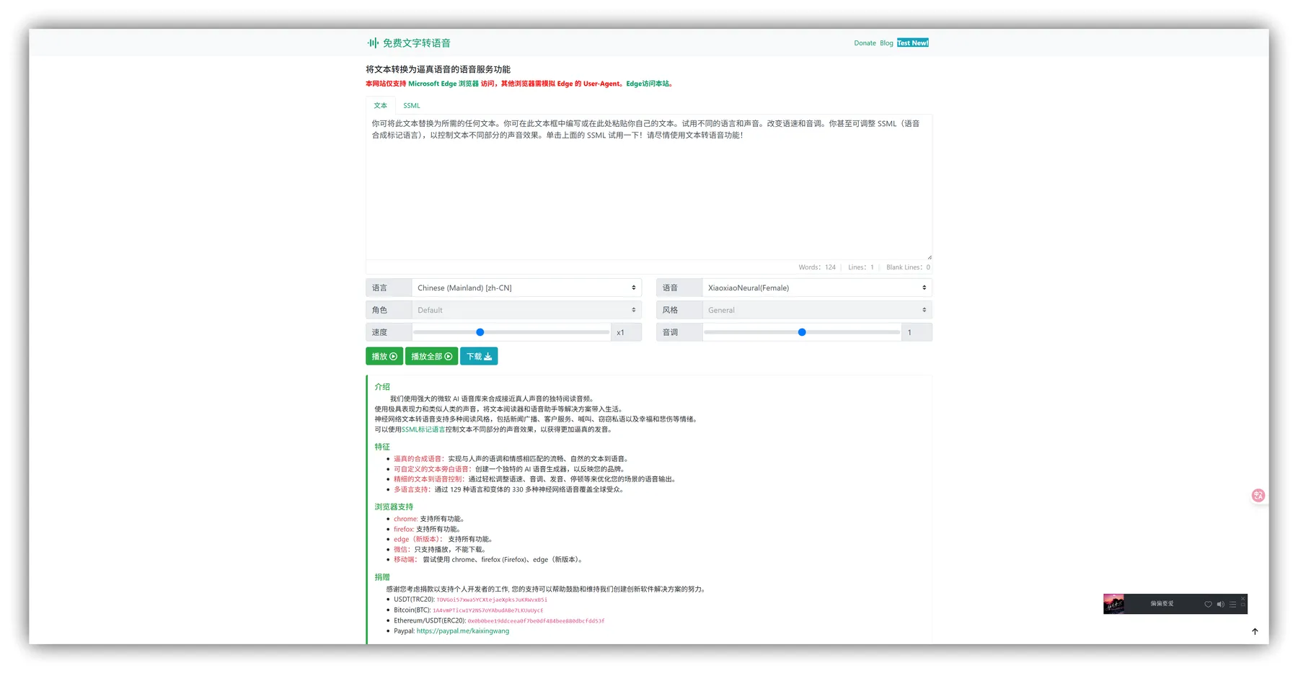
Task: Like the song with the heart icon
Action: [x=1208, y=605]
